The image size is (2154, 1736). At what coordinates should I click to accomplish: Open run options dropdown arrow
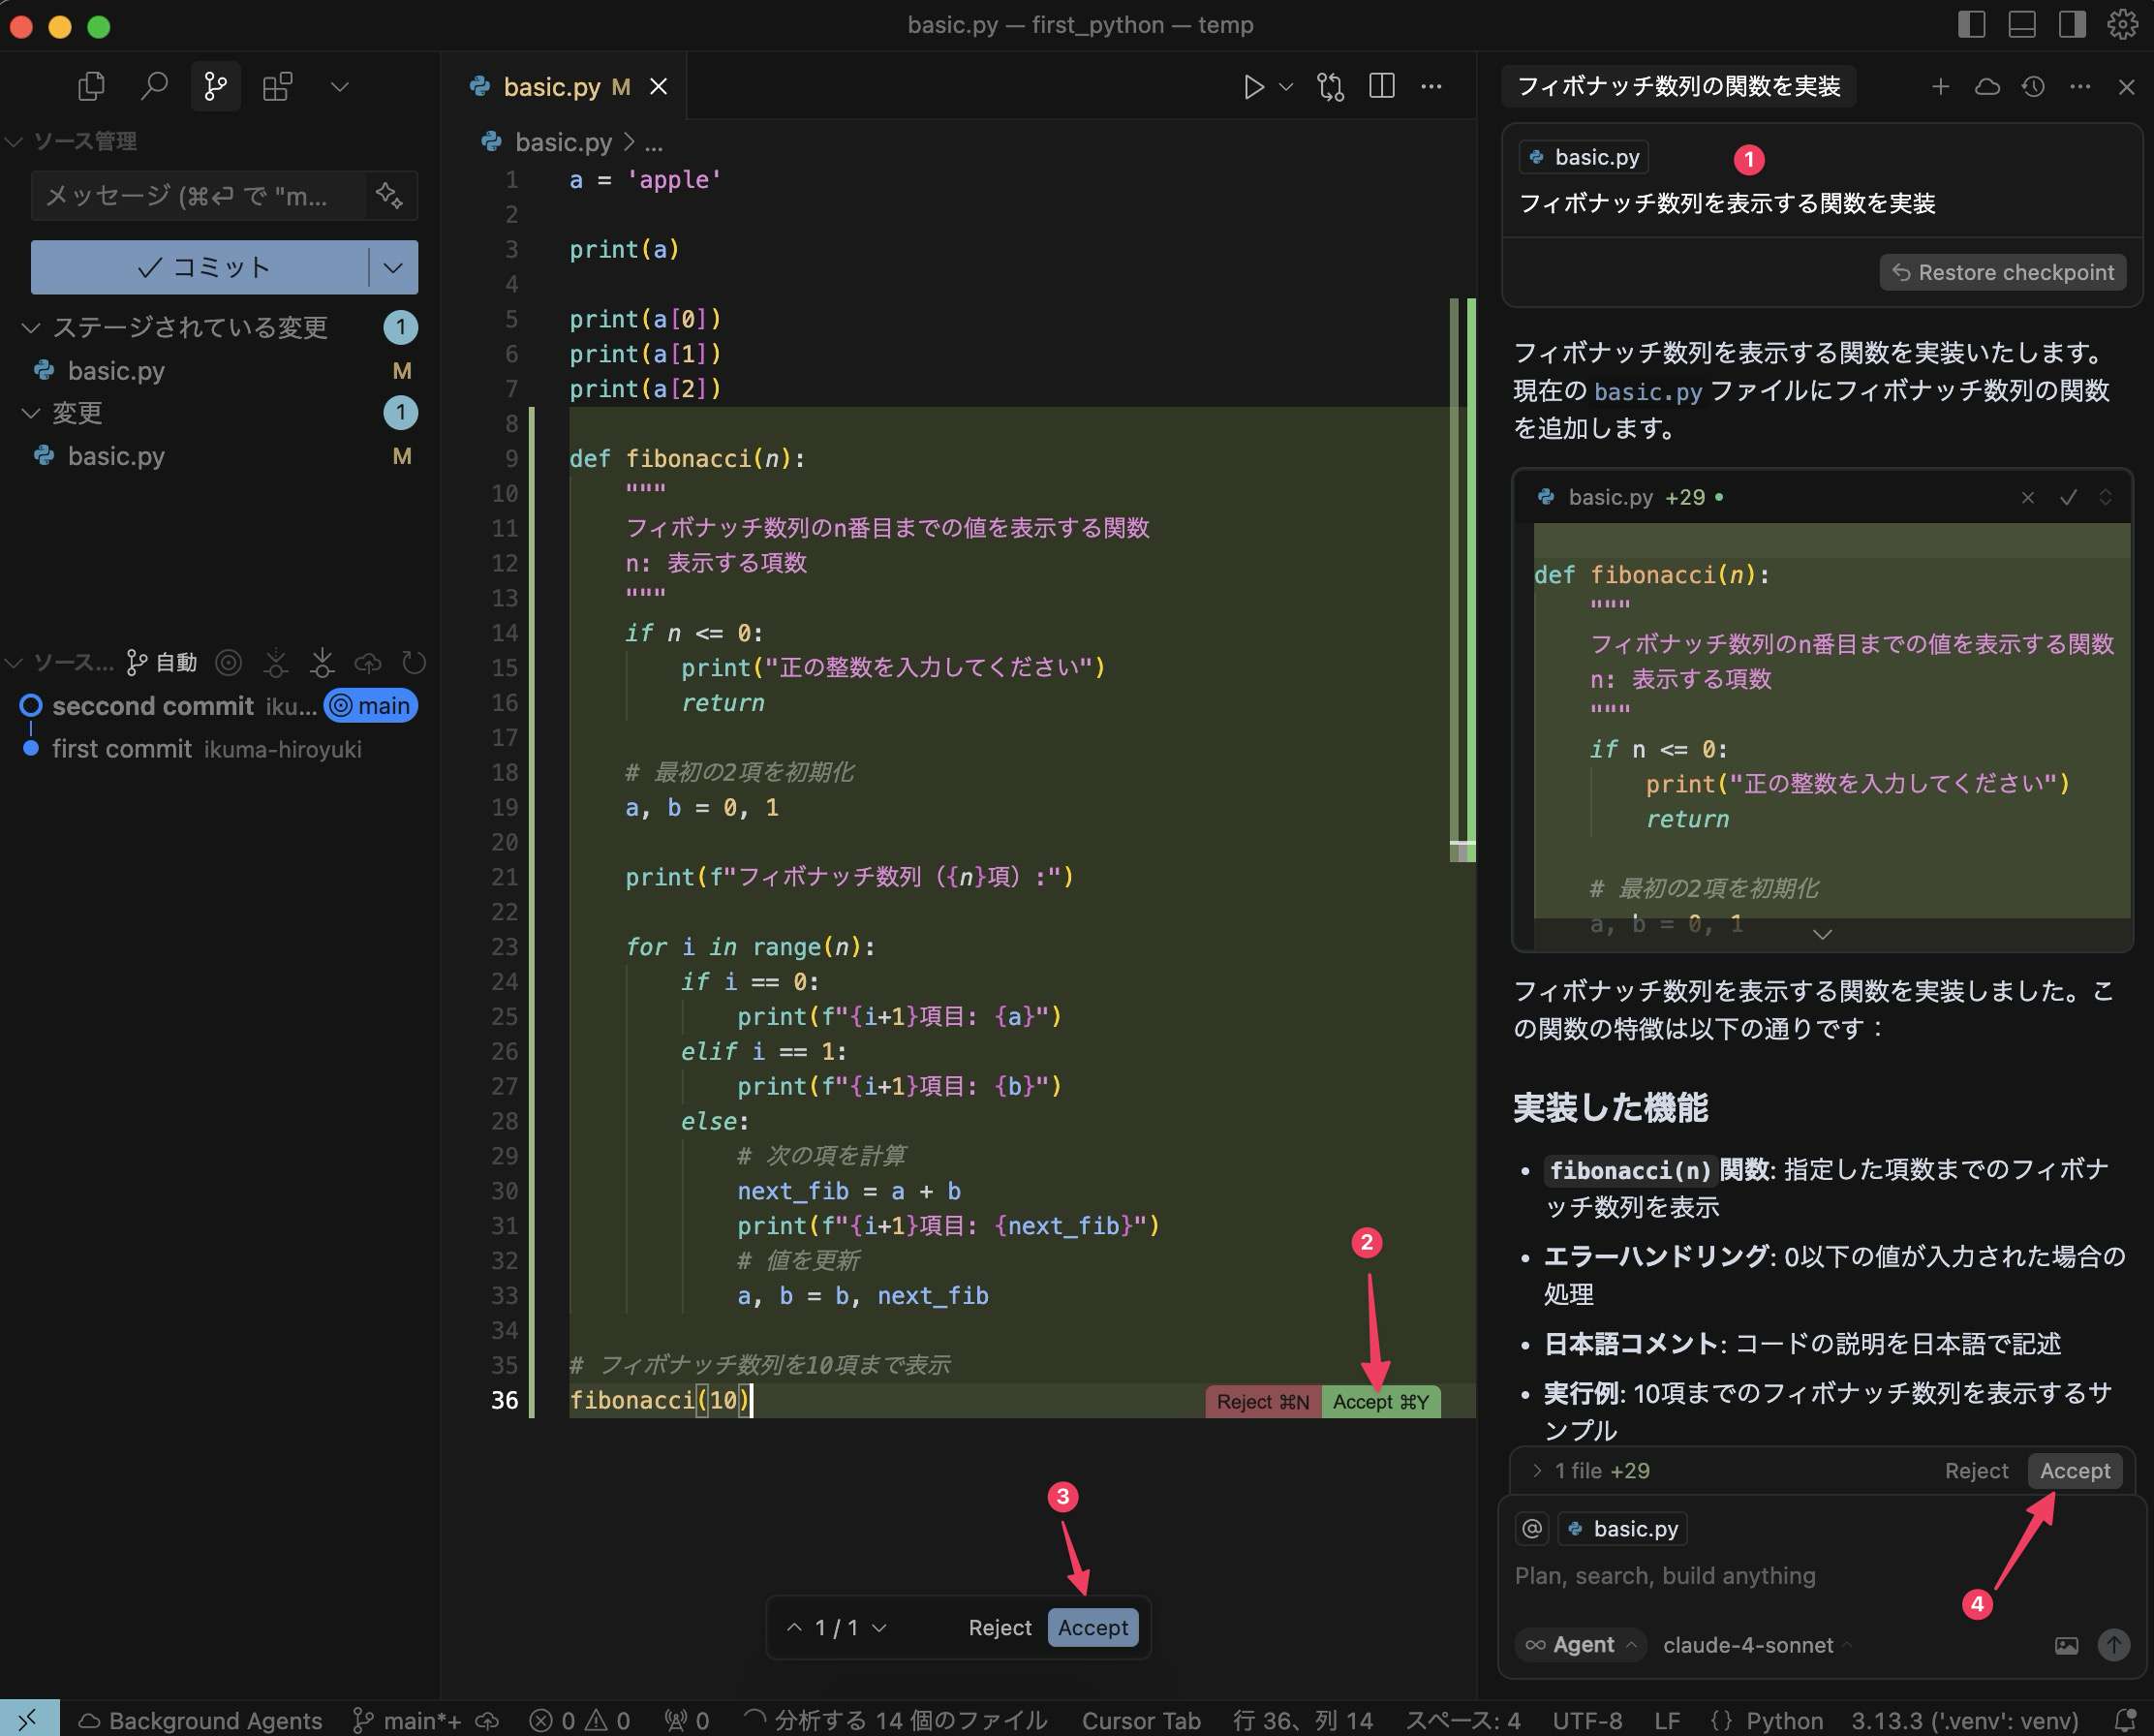pyautogui.click(x=1286, y=87)
